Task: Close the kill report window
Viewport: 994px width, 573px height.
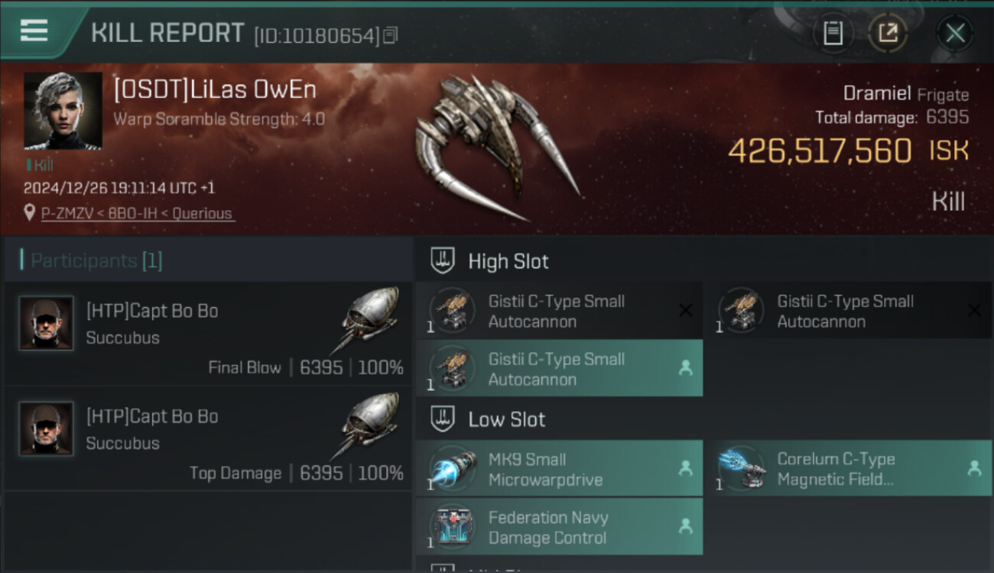Action: (955, 34)
